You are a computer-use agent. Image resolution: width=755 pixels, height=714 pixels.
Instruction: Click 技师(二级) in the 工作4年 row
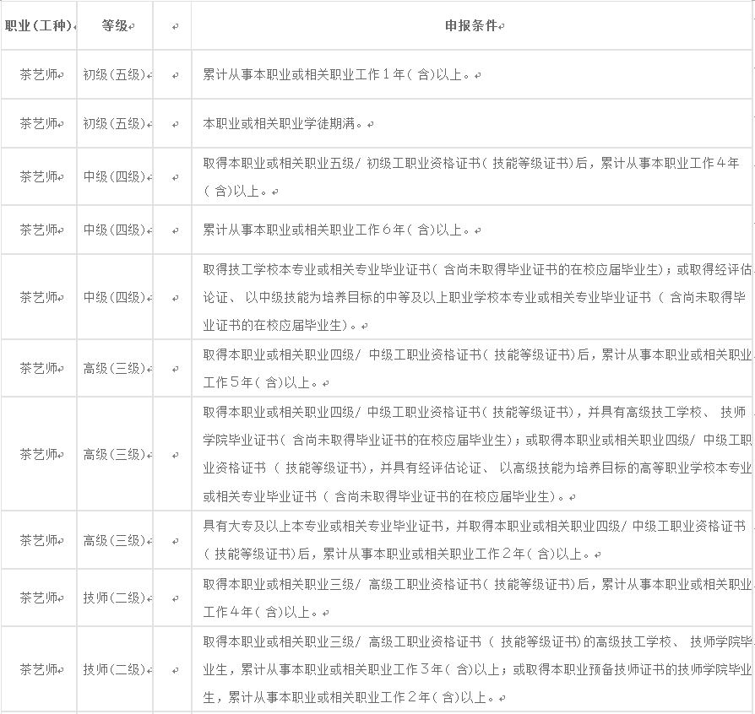point(115,598)
